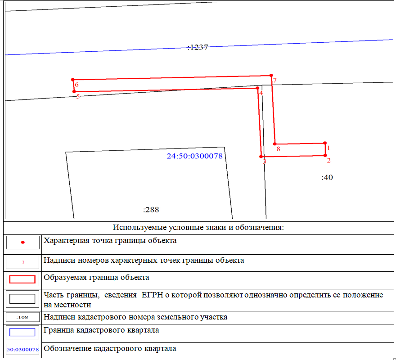Click the blue rectangle legend symbol
This screenshot has height=360, width=396.
click(x=22, y=332)
